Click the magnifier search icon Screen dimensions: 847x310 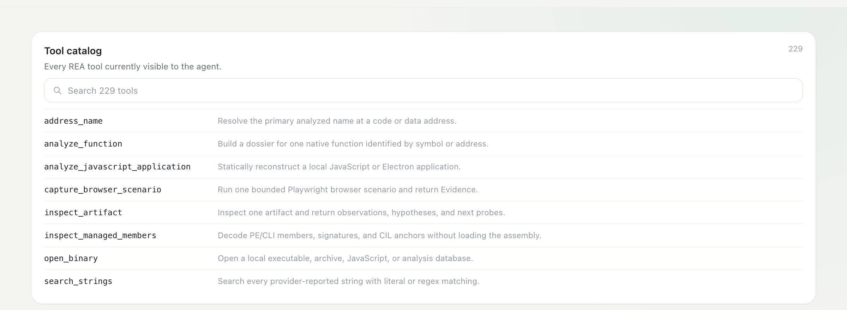pos(58,91)
